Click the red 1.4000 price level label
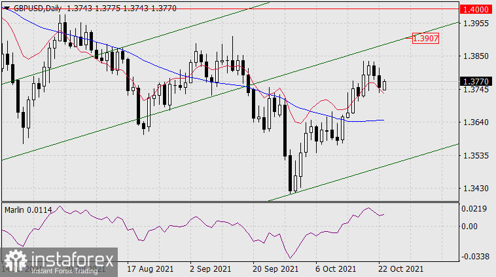The width and height of the screenshot is (496, 277). [476, 9]
